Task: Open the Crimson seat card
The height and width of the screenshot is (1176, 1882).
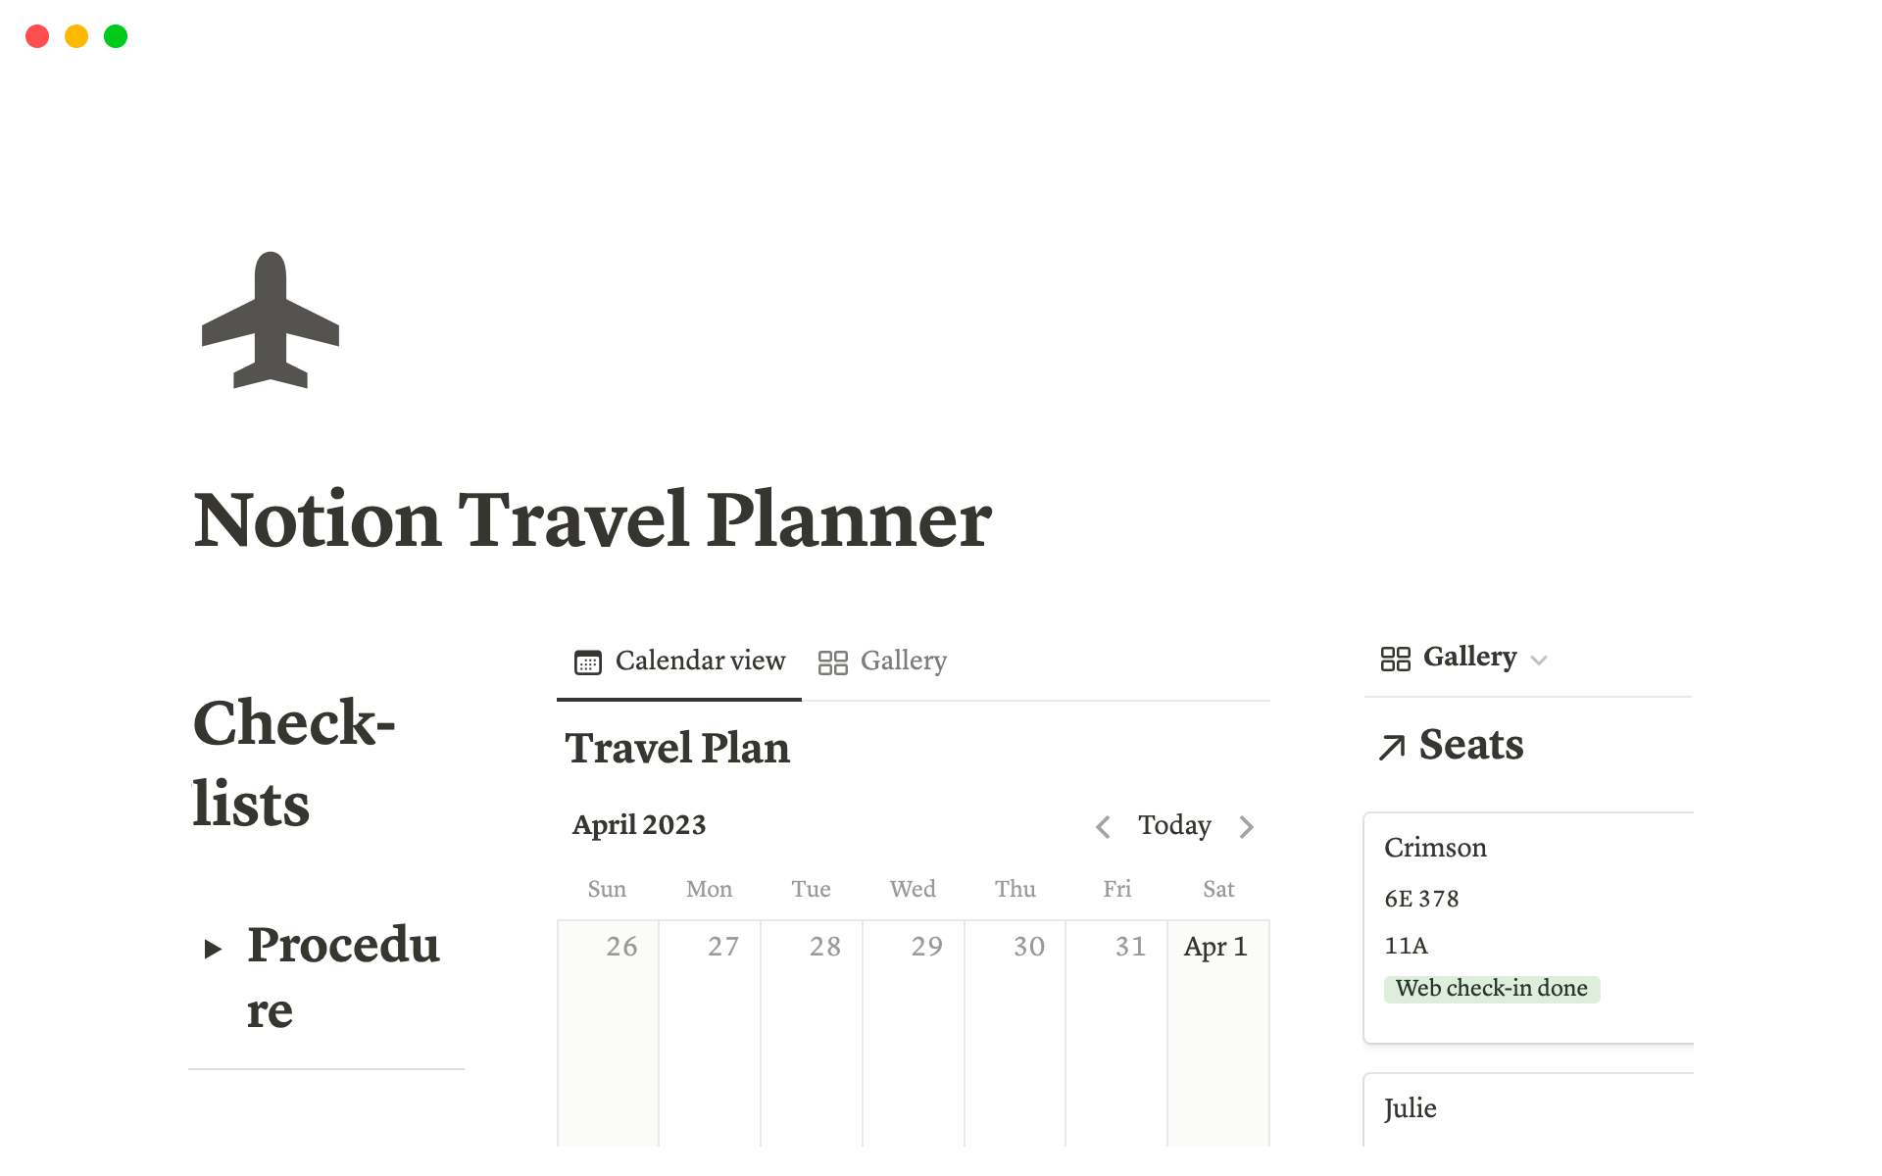Action: (x=1434, y=848)
